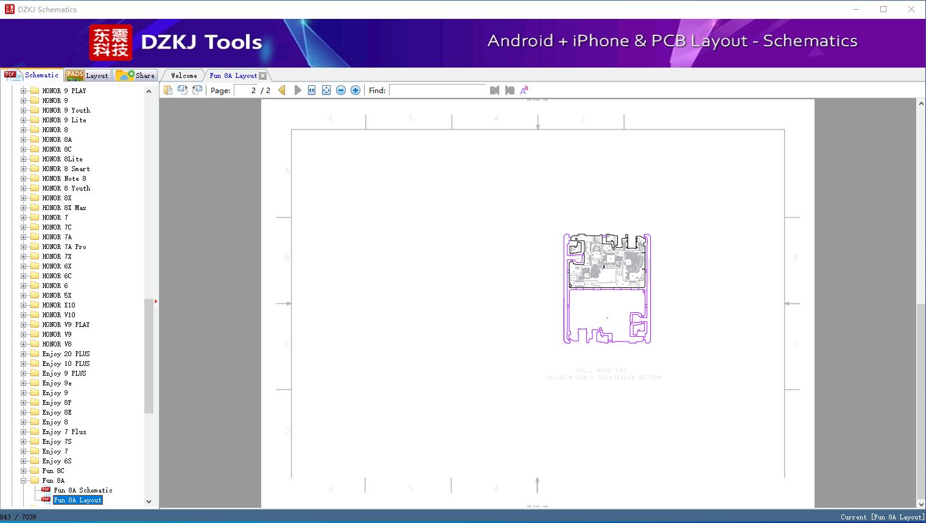Expand the Fun 8C tree node
This screenshot has height=523, width=926.
23,471
